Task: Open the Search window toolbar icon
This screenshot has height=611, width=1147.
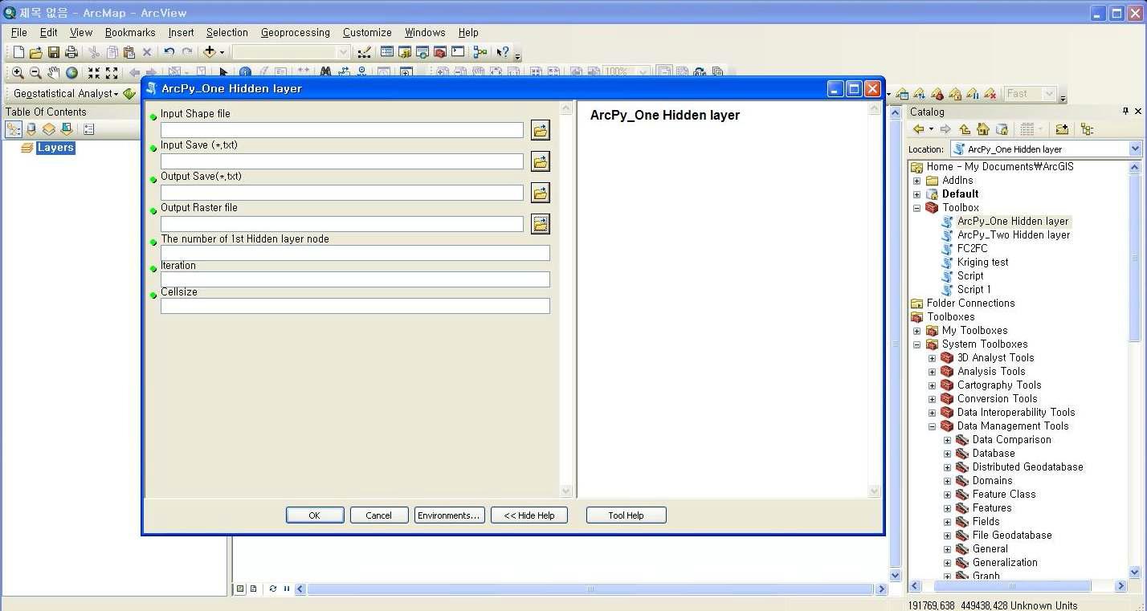Action: pyautogui.click(x=422, y=52)
